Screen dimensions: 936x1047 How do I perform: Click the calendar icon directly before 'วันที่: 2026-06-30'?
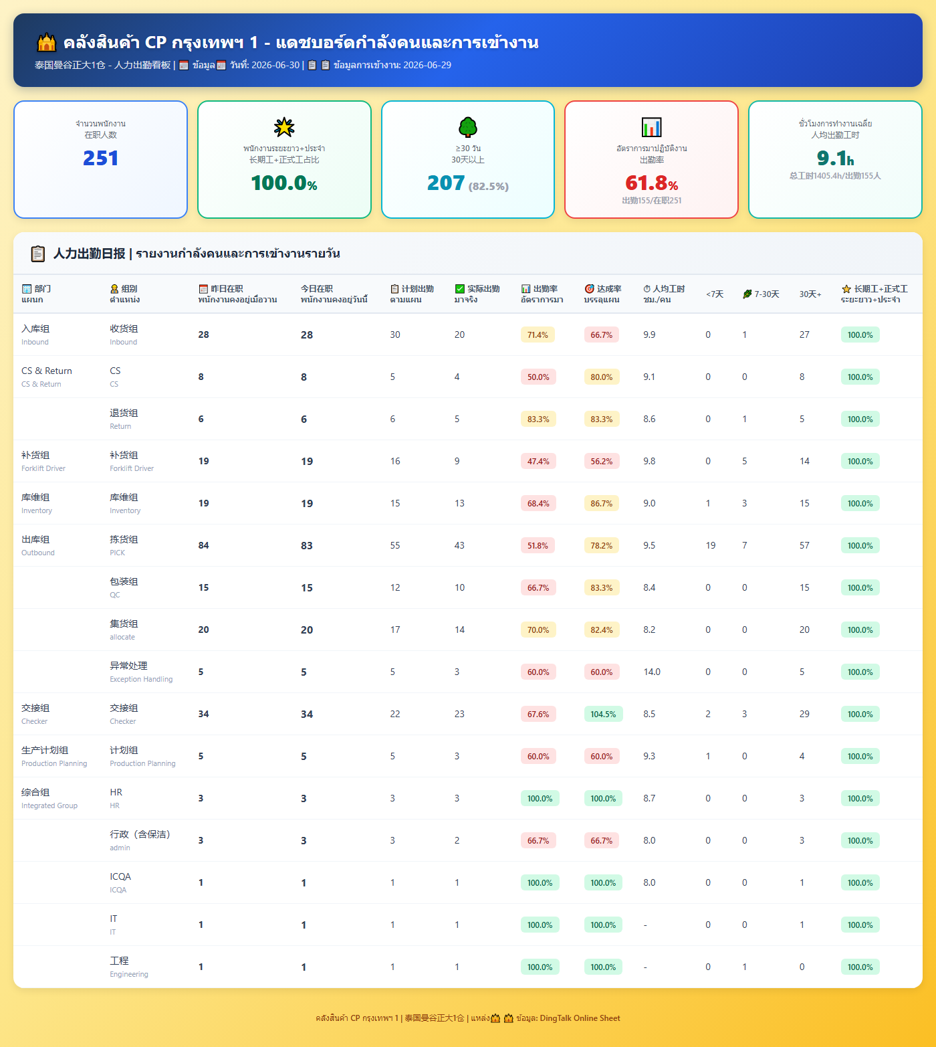[x=221, y=65]
